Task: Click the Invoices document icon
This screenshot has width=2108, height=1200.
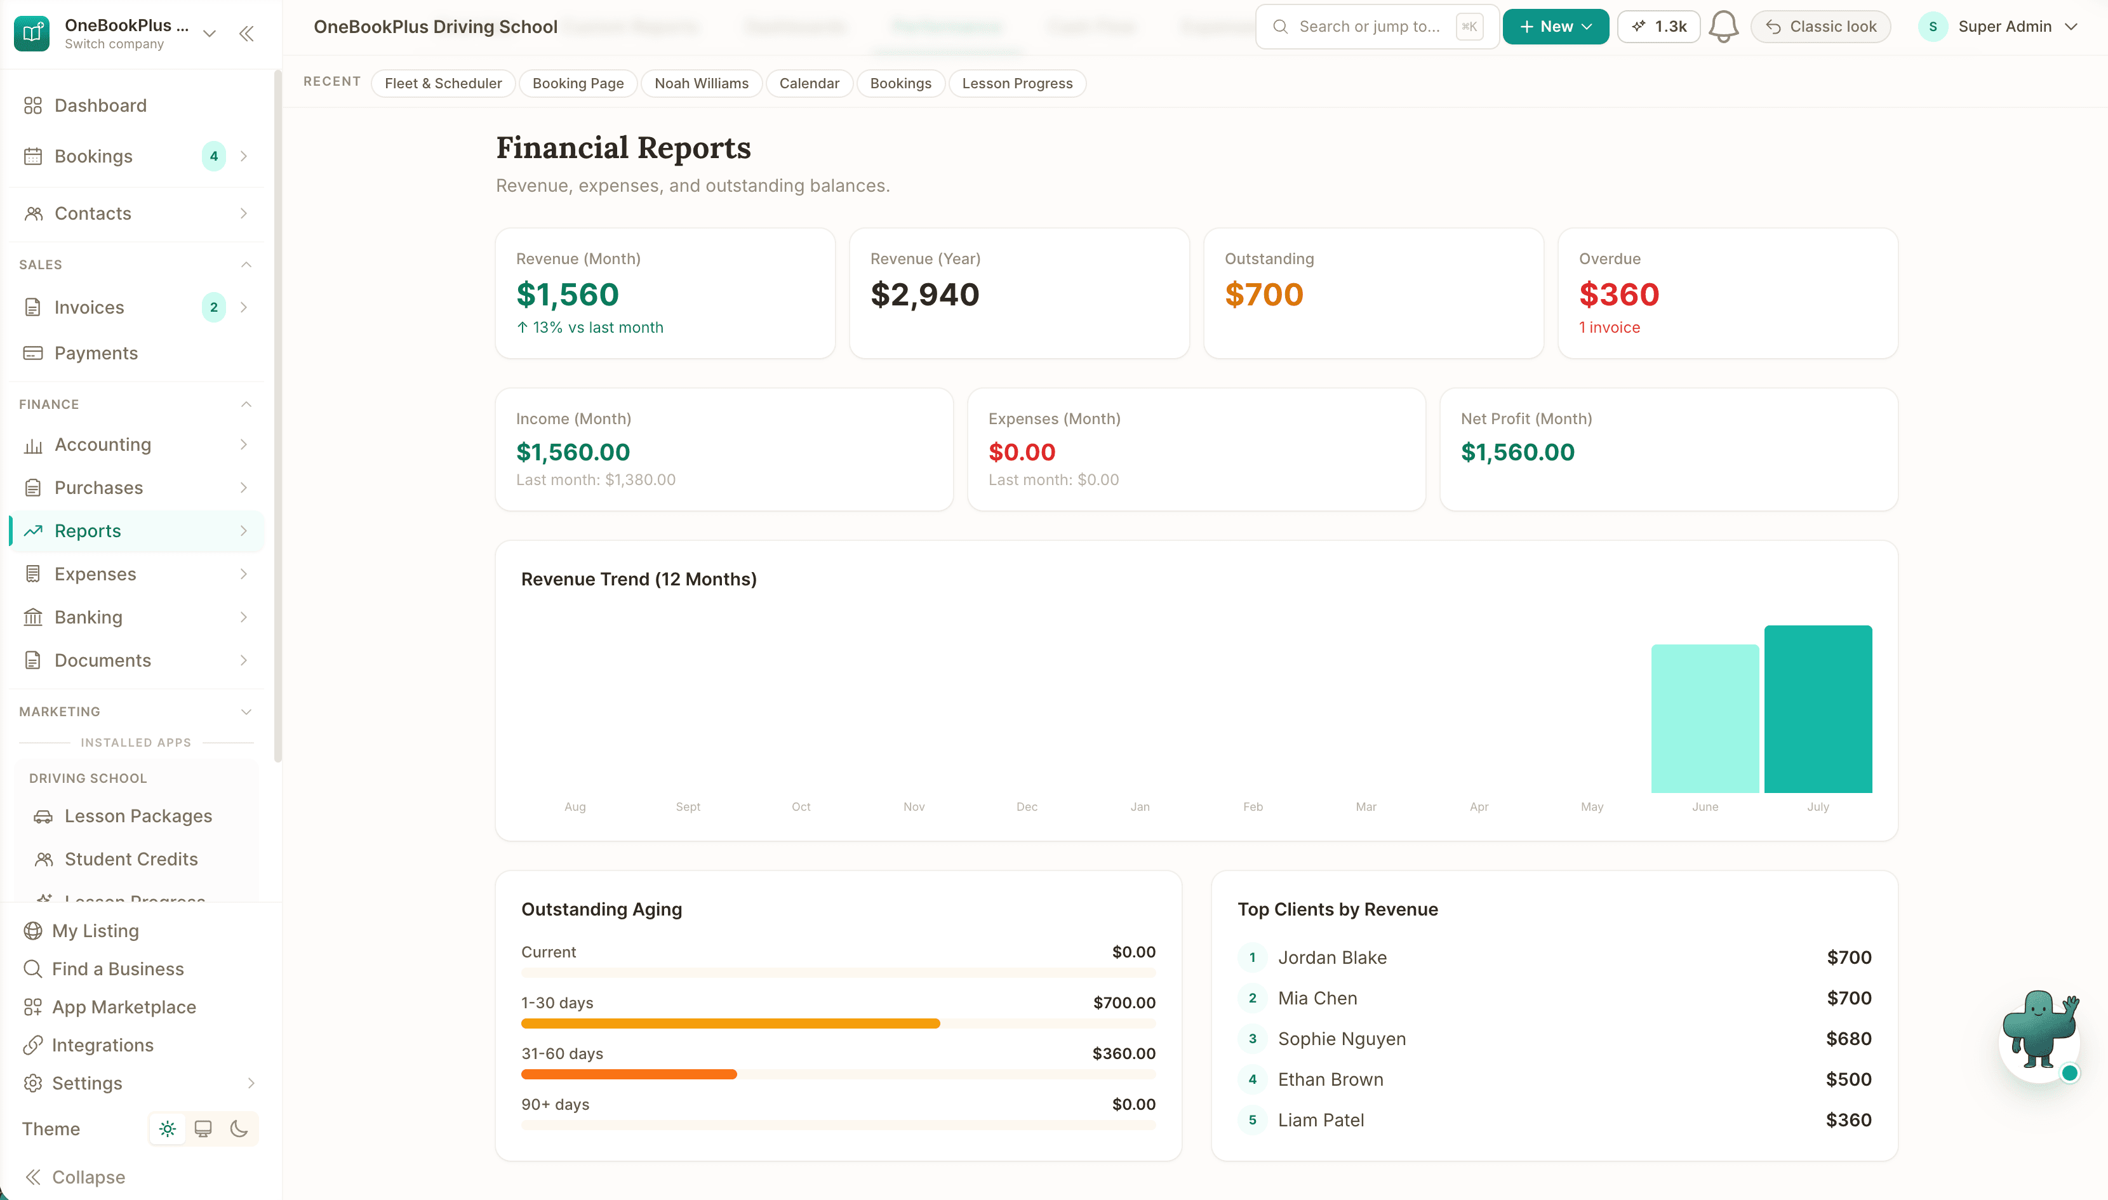Action: pos(33,307)
